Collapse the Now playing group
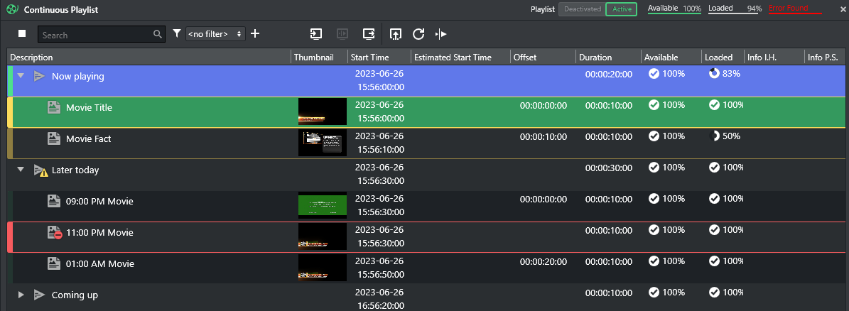 tap(21, 76)
